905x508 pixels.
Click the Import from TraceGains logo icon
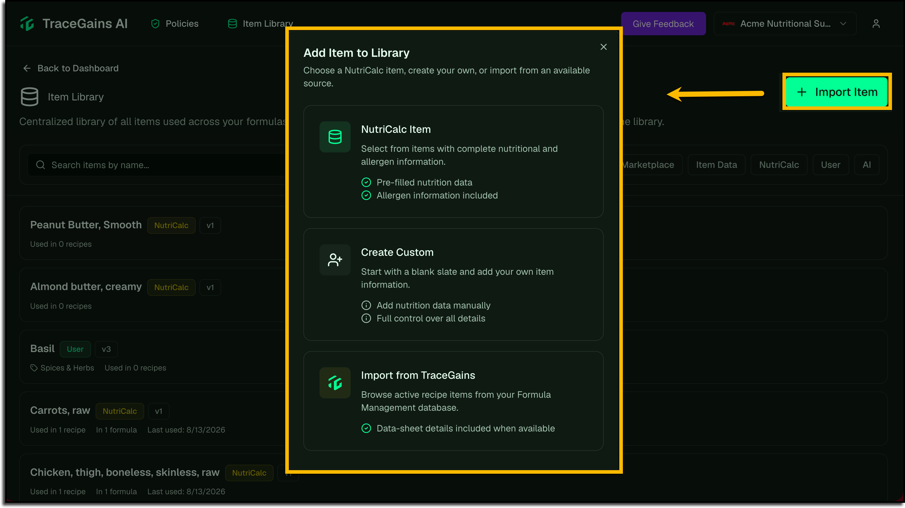[x=335, y=383]
